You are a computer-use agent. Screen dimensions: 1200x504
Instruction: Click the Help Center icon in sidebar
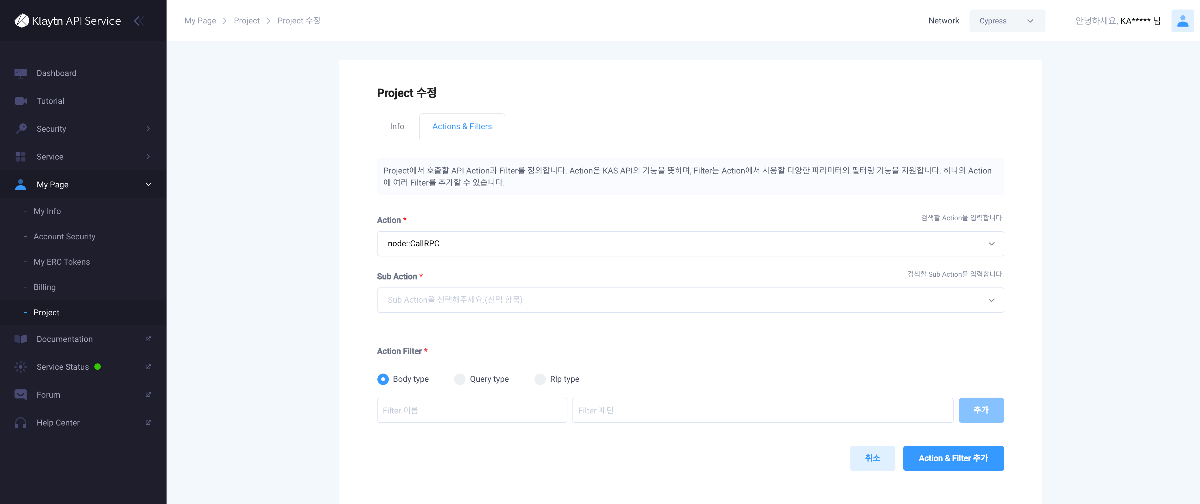(x=21, y=422)
